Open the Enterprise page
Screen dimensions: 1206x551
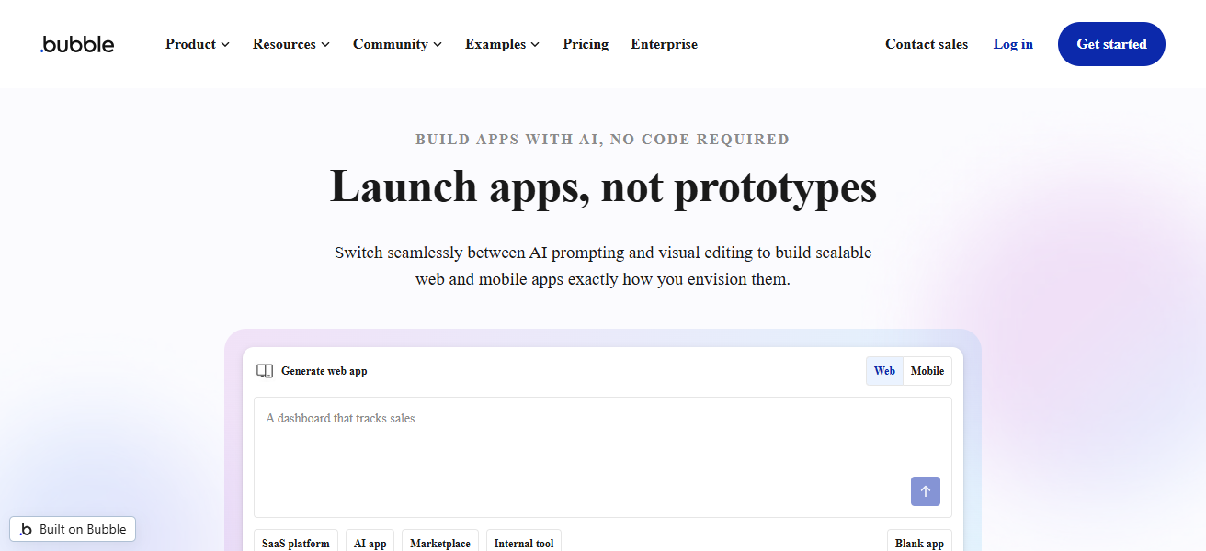(664, 44)
